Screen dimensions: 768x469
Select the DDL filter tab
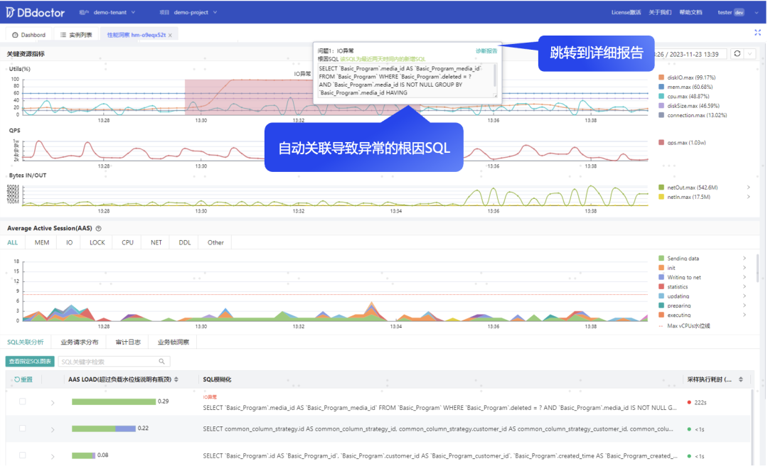click(185, 242)
